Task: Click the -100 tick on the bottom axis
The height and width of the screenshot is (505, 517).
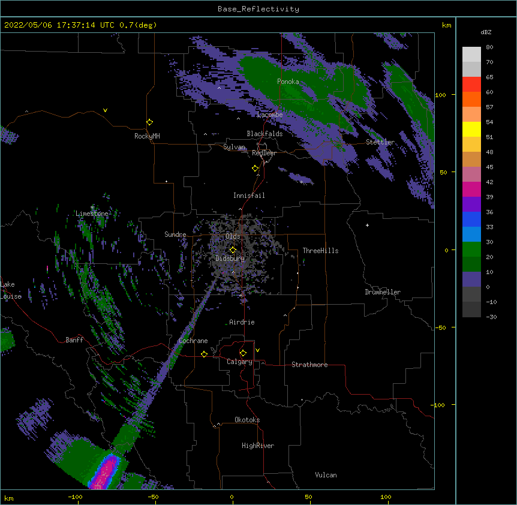Action: pyautogui.click(x=75, y=497)
